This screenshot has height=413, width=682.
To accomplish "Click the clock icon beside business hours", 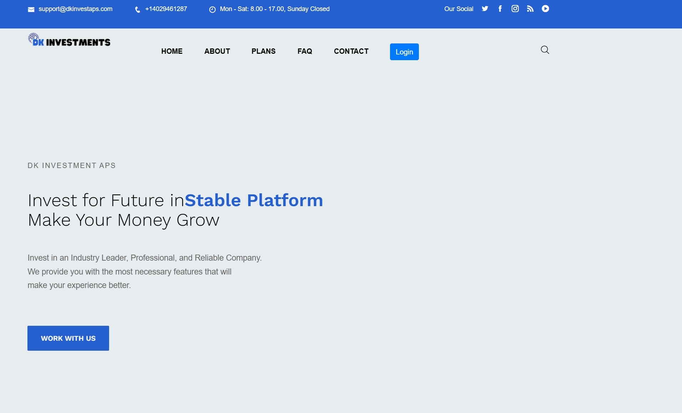I will (x=212, y=10).
